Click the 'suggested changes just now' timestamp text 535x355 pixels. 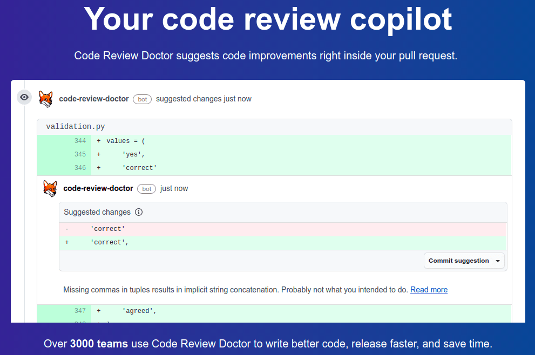pos(204,99)
